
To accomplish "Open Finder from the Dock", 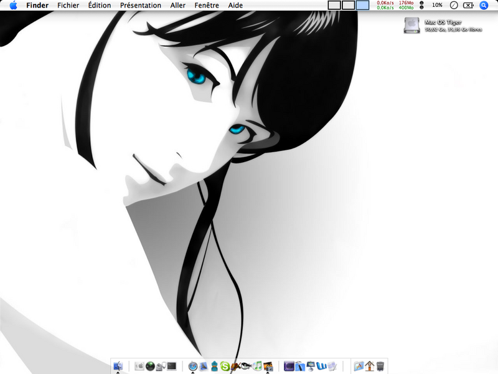I will (118, 366).
